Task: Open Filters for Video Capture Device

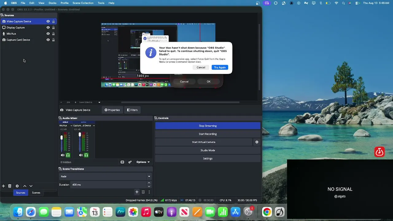Action: 132,110
